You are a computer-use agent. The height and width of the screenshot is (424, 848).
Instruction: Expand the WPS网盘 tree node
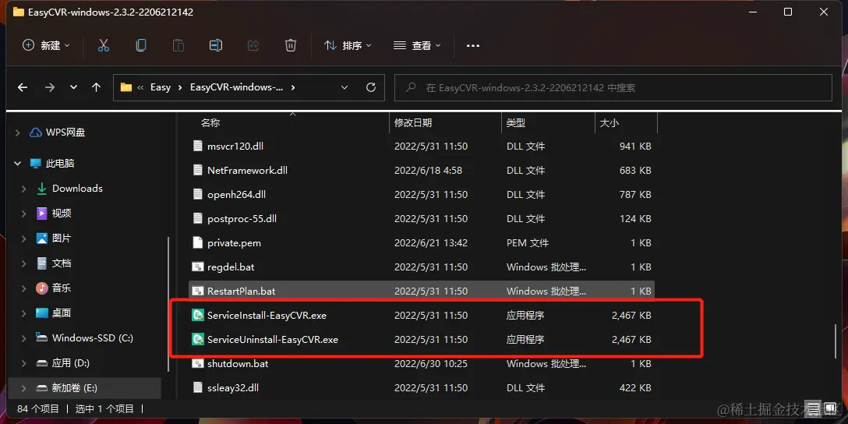click(x=18, y=132)
